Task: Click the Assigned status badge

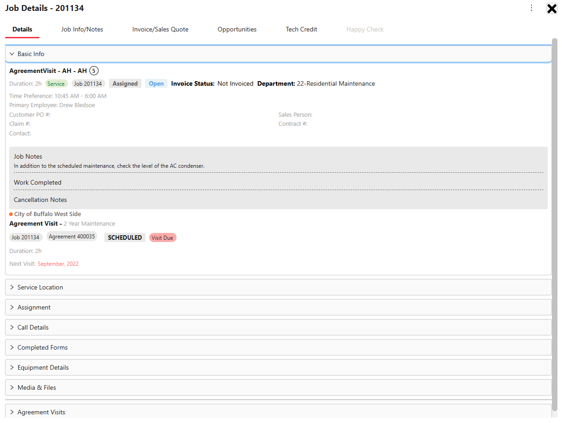Action: [125, 84]
